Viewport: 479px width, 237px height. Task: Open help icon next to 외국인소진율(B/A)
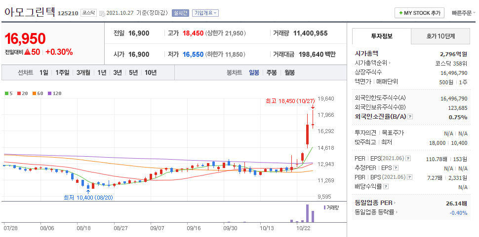410,117
